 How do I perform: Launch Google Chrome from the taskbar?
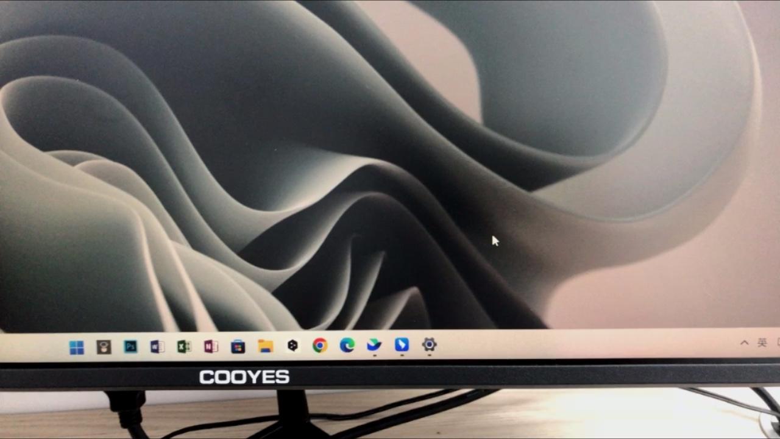tap(320, 346)
